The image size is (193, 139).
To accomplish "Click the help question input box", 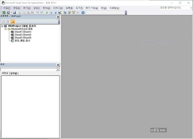I will click(x=175, y=7).
